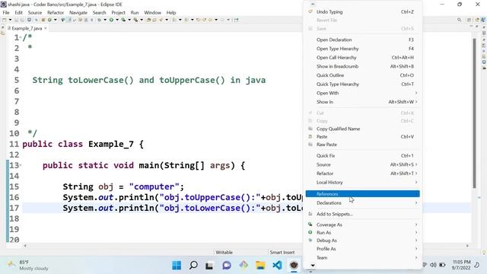Open the Windows Start menu

pyautogui.click(x=177, y=265)
